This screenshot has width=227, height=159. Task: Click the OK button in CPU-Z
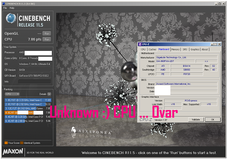(x=213, y=120)
